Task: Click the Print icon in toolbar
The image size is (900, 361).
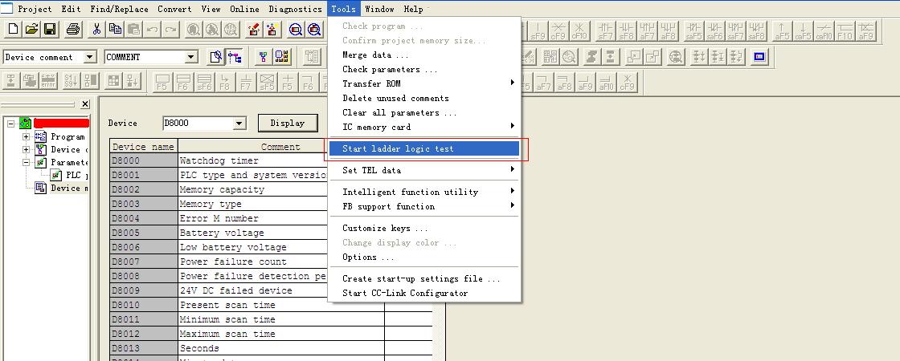Action: pyautogui.click(x=74, y=30)
